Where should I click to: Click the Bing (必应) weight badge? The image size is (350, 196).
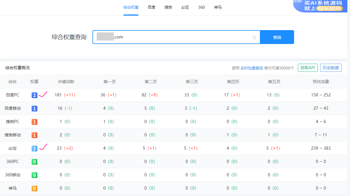point(34,149)
